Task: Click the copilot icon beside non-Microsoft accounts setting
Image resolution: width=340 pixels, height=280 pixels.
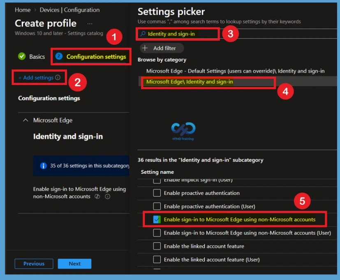Action: click(x=97, y=196)
